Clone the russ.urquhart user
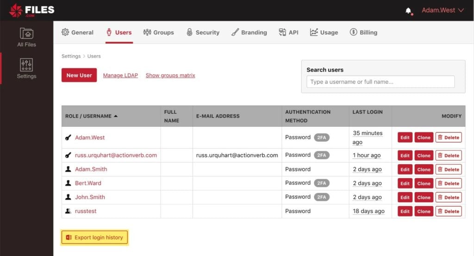The width and height of the screenshot is (474, 256). 424,156
